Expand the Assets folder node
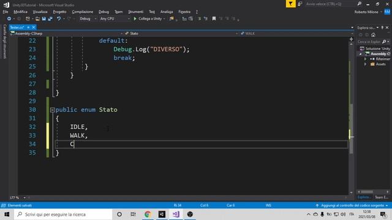392x220 pixels. pos(365,64)
